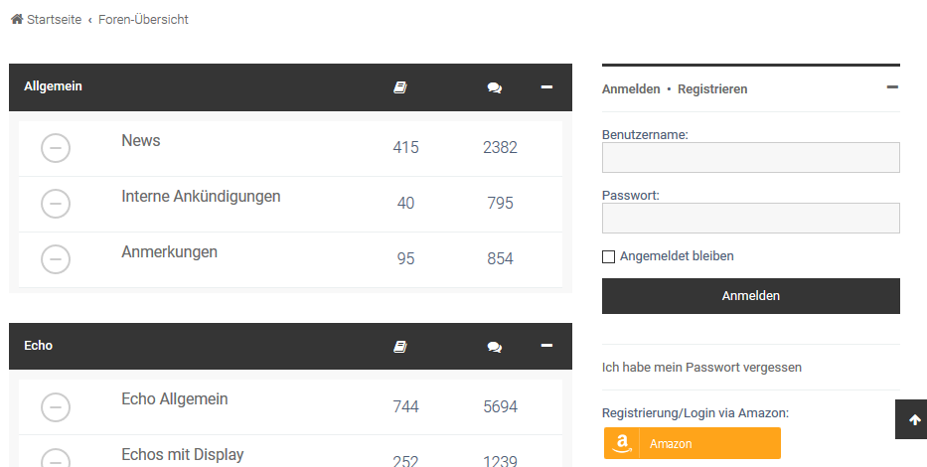Open the Registrieren link

click(712, 89)
